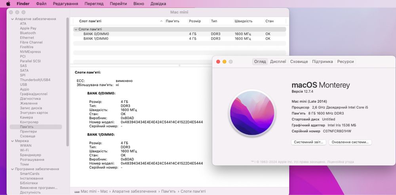Select PCI in the sidebar
396x195 pixels.
[x=23, y=57]
